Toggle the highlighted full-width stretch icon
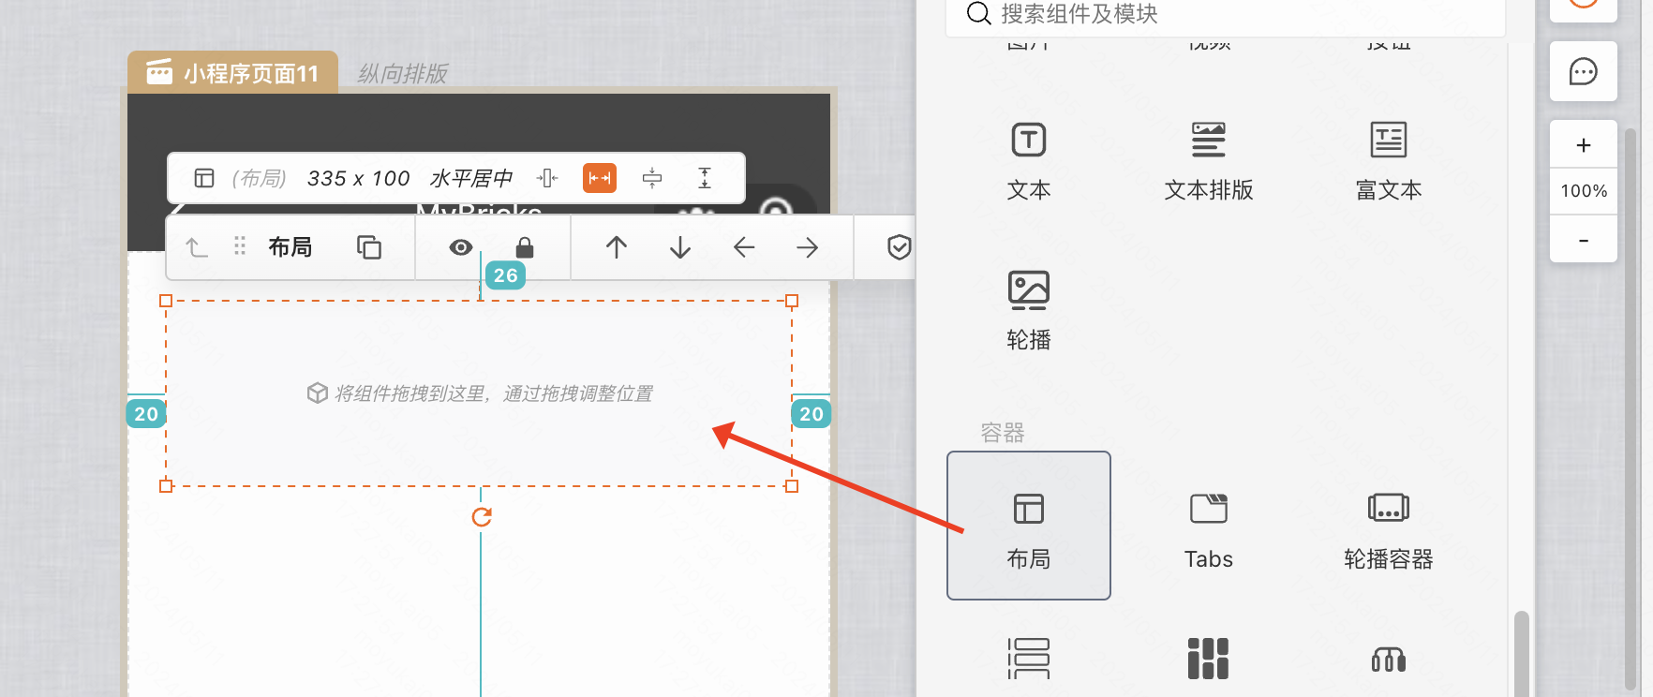 600,178
